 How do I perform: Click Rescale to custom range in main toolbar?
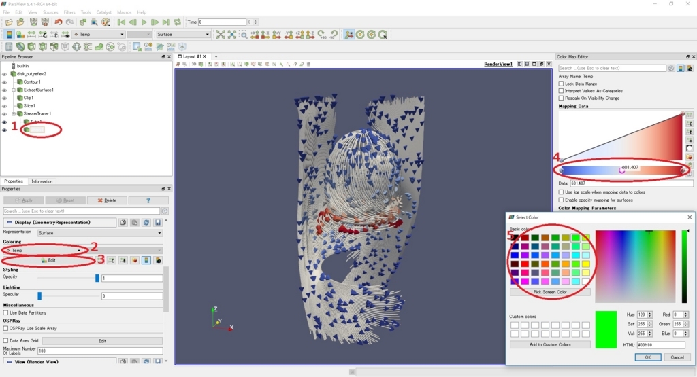coord(43,34)
